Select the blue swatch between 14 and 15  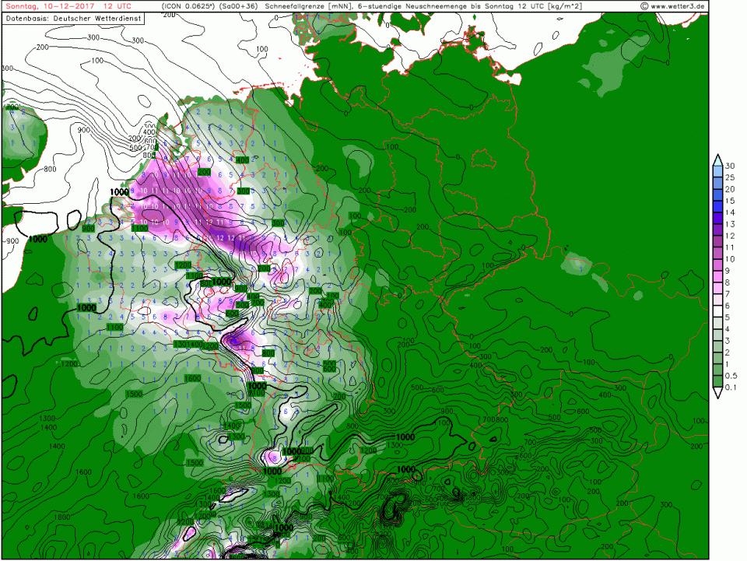pyautogui.click(x=717, y=206)
